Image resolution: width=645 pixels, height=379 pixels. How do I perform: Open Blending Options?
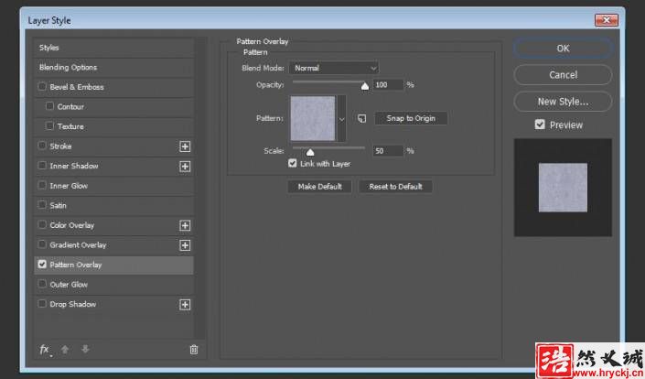113,68
